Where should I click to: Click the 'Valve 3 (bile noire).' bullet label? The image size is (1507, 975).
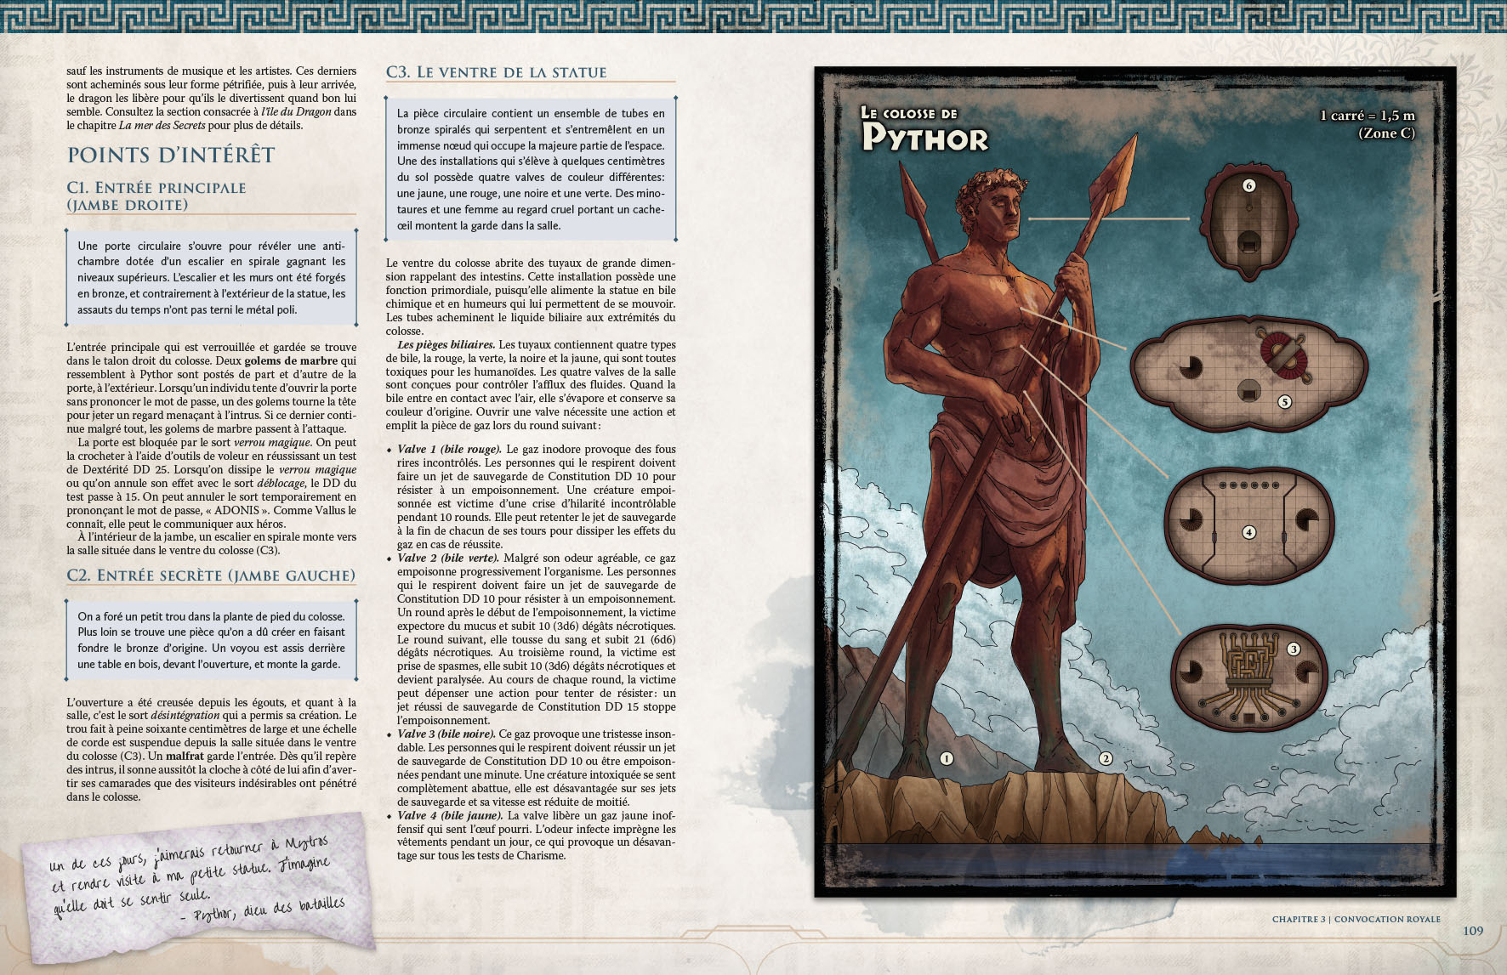[446, 734]
